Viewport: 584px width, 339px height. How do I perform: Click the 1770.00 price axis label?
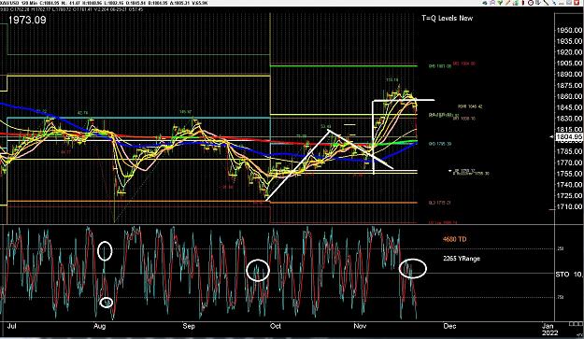569,162
